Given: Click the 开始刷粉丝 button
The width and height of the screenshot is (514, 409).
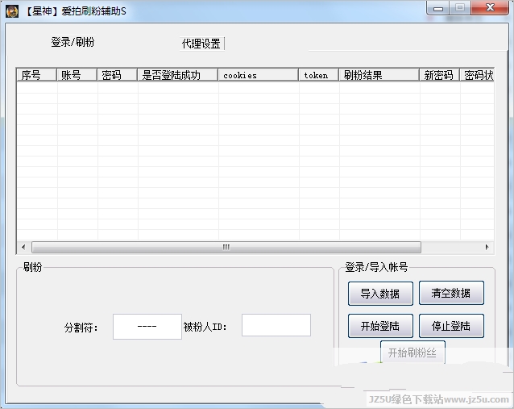Looking at the screenshot, I should tap(412, 353).
